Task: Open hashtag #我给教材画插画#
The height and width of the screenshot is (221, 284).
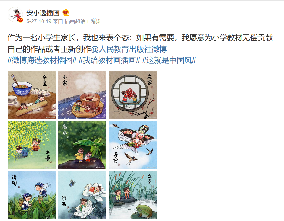Action: click(x=109, y=60)
